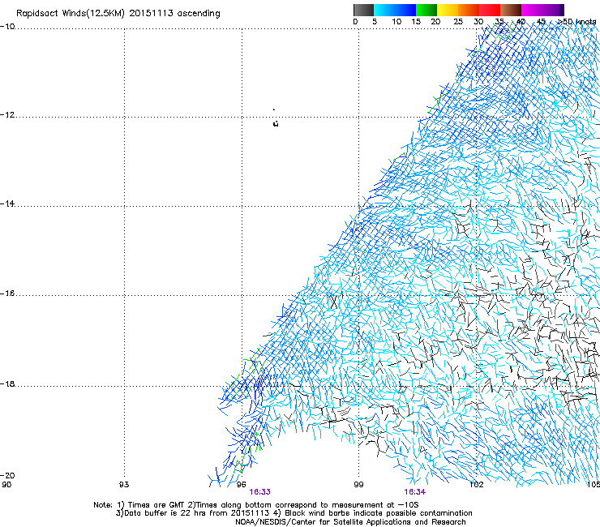Click the '30' label under the color scale
Image resolution: width=600 pixels, height=527 pixels.
[x=478, y=22]
